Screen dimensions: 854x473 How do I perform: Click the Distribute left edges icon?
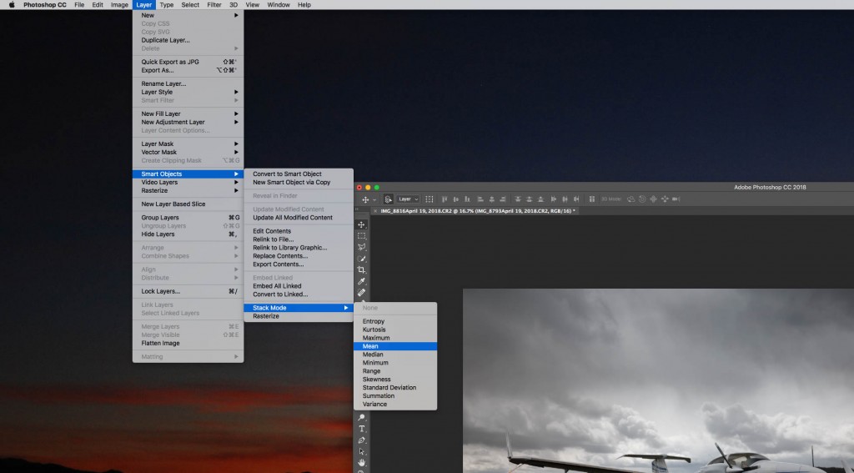554,199
